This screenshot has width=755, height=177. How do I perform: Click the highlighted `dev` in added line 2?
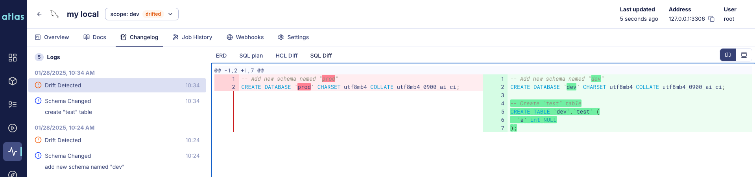(571, 87)
